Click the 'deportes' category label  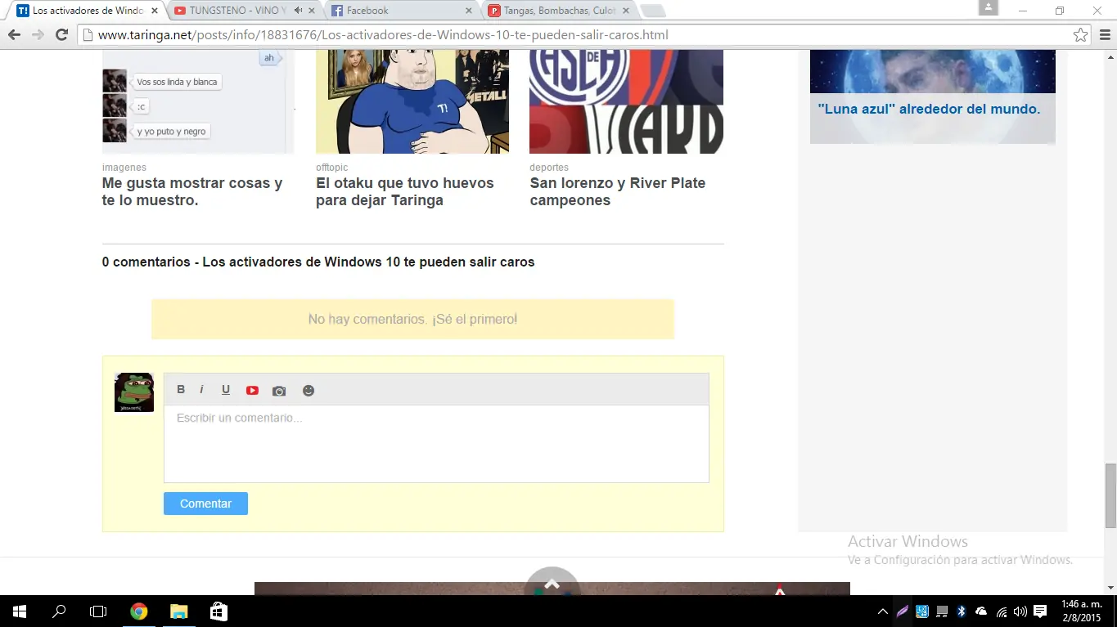click(x=549, y=168)
